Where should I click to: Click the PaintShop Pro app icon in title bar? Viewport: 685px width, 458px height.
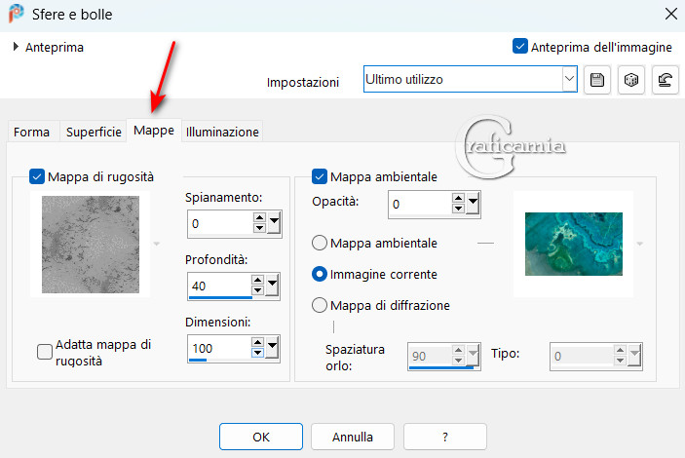(17, 14)
